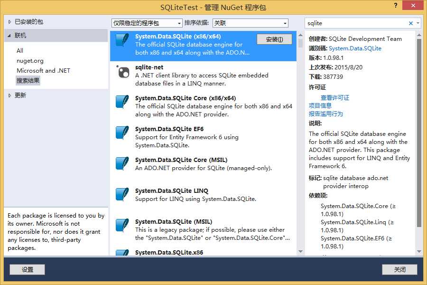Select System.Data.SQLite (MSIL) package title
The width and height of the screenshot is (427, 285).
[174, 221]
